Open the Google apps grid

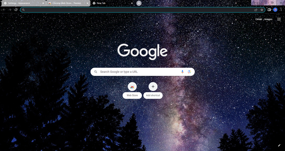tap(279, 19)
